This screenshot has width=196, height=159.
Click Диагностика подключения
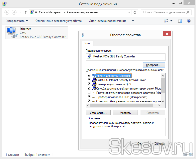(108, 21)
